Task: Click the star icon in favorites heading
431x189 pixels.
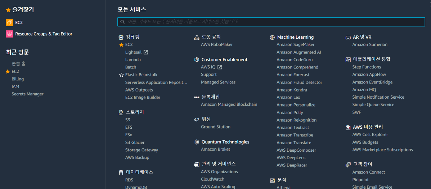Action: point(8,10)
